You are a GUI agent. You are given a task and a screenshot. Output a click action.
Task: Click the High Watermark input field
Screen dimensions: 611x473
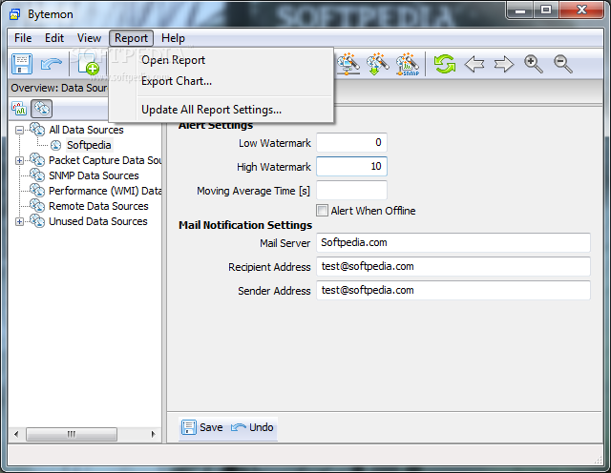tap(351, 166)
